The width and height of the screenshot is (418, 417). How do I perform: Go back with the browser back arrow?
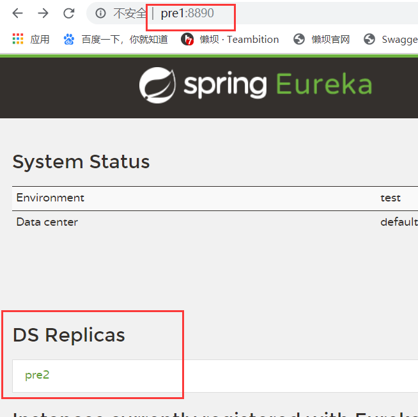tap(18, 13)
